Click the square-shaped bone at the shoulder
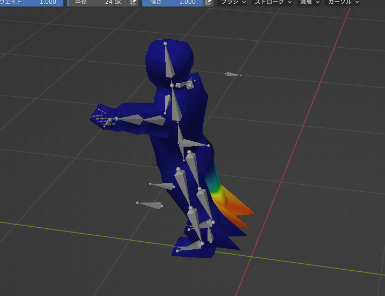This screenshot has height=296, width=385. [x=189, y=85]
